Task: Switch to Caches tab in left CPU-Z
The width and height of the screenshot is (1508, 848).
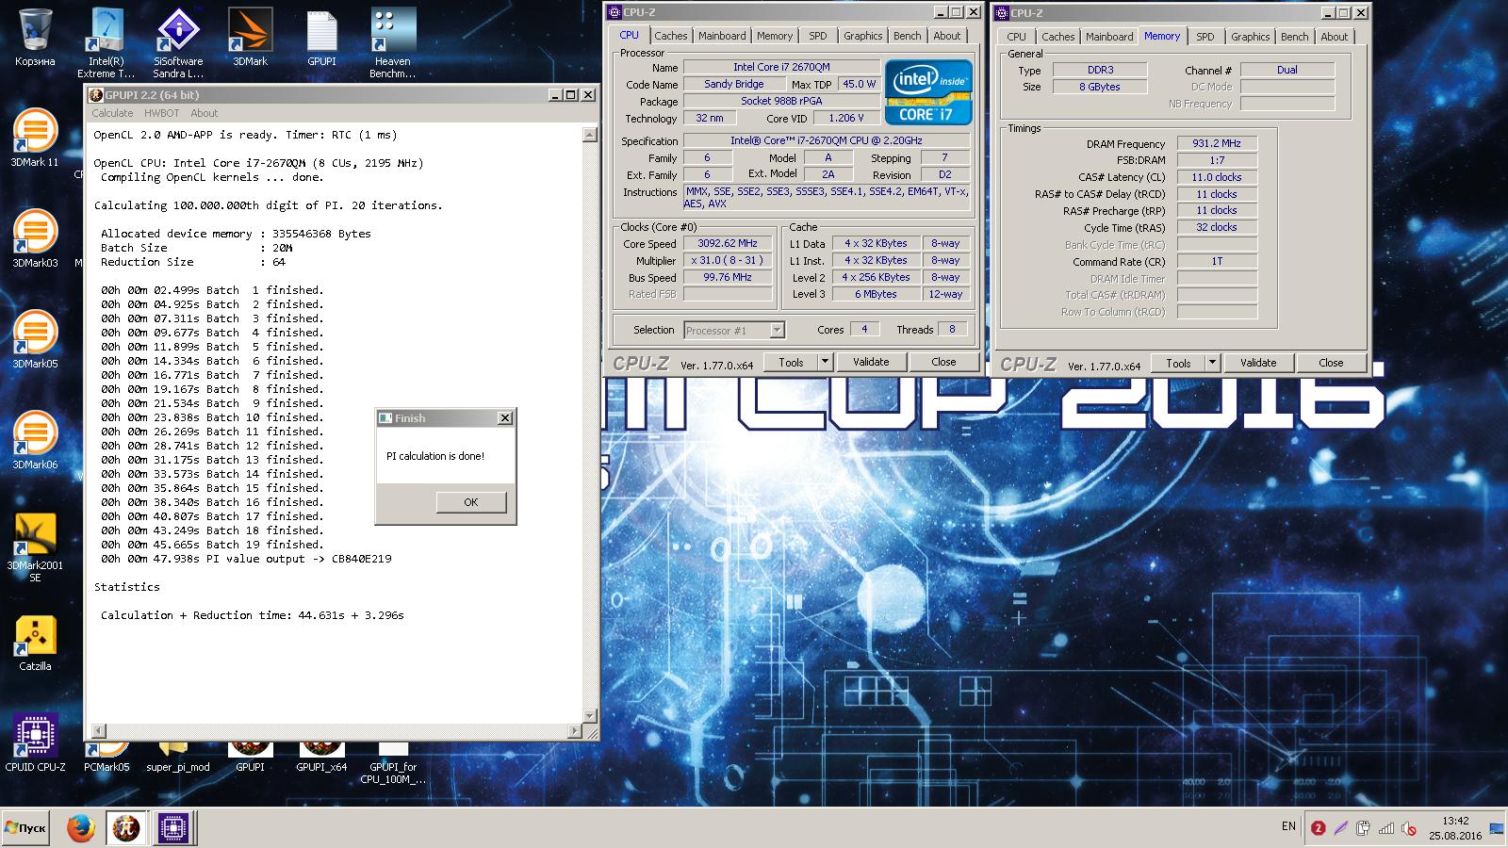Action: click(671, 36)
